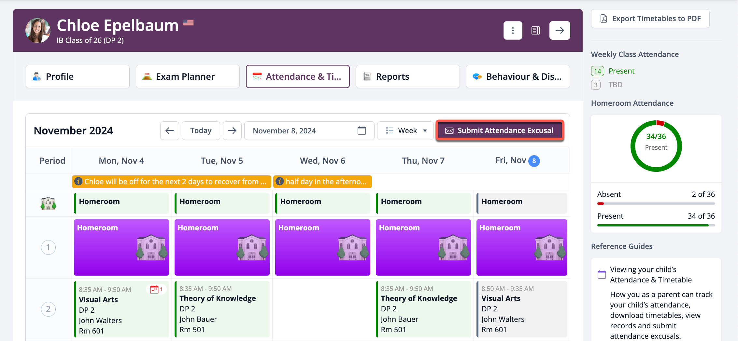The height and width of the screenshot is (341, 738).
Task: Open the Exam Planner tab
Action: coord(188,76)
